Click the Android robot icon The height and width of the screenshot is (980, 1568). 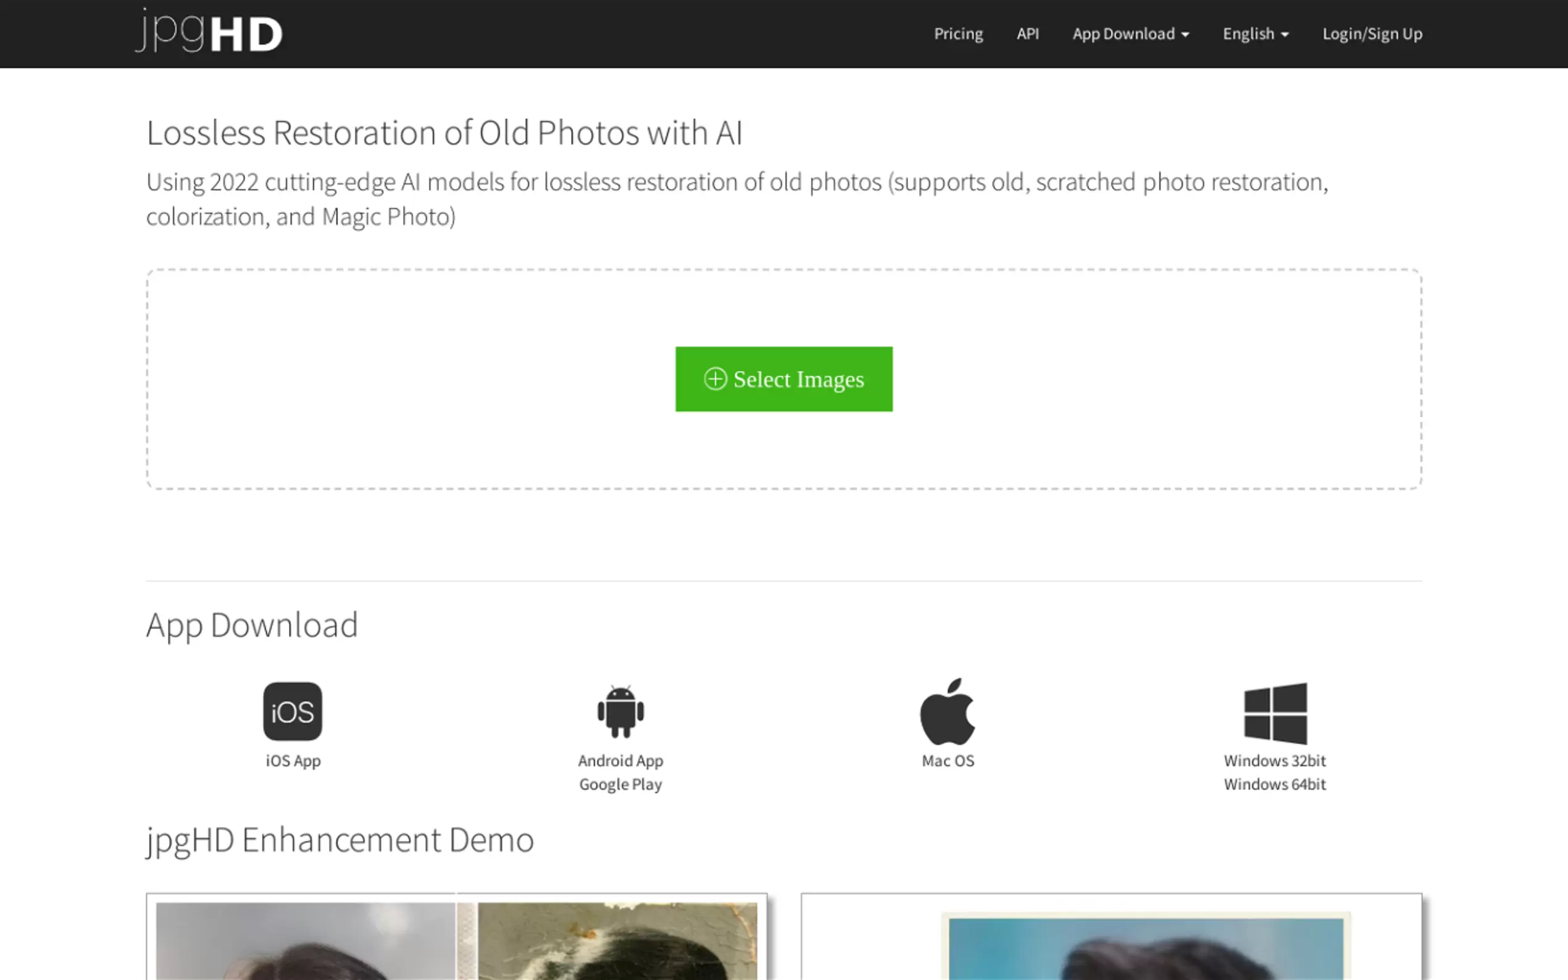(620, 711)
